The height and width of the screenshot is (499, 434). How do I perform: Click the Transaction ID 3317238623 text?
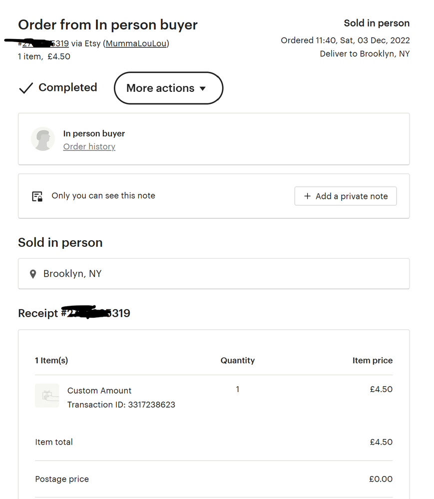[x=121, y=405]
